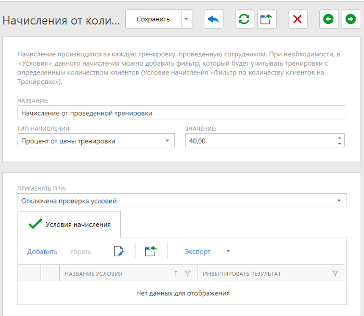Open the Экспорт dropdown arrow
The width and height of the screenshot is (364, 316).
tap(228, 251)
